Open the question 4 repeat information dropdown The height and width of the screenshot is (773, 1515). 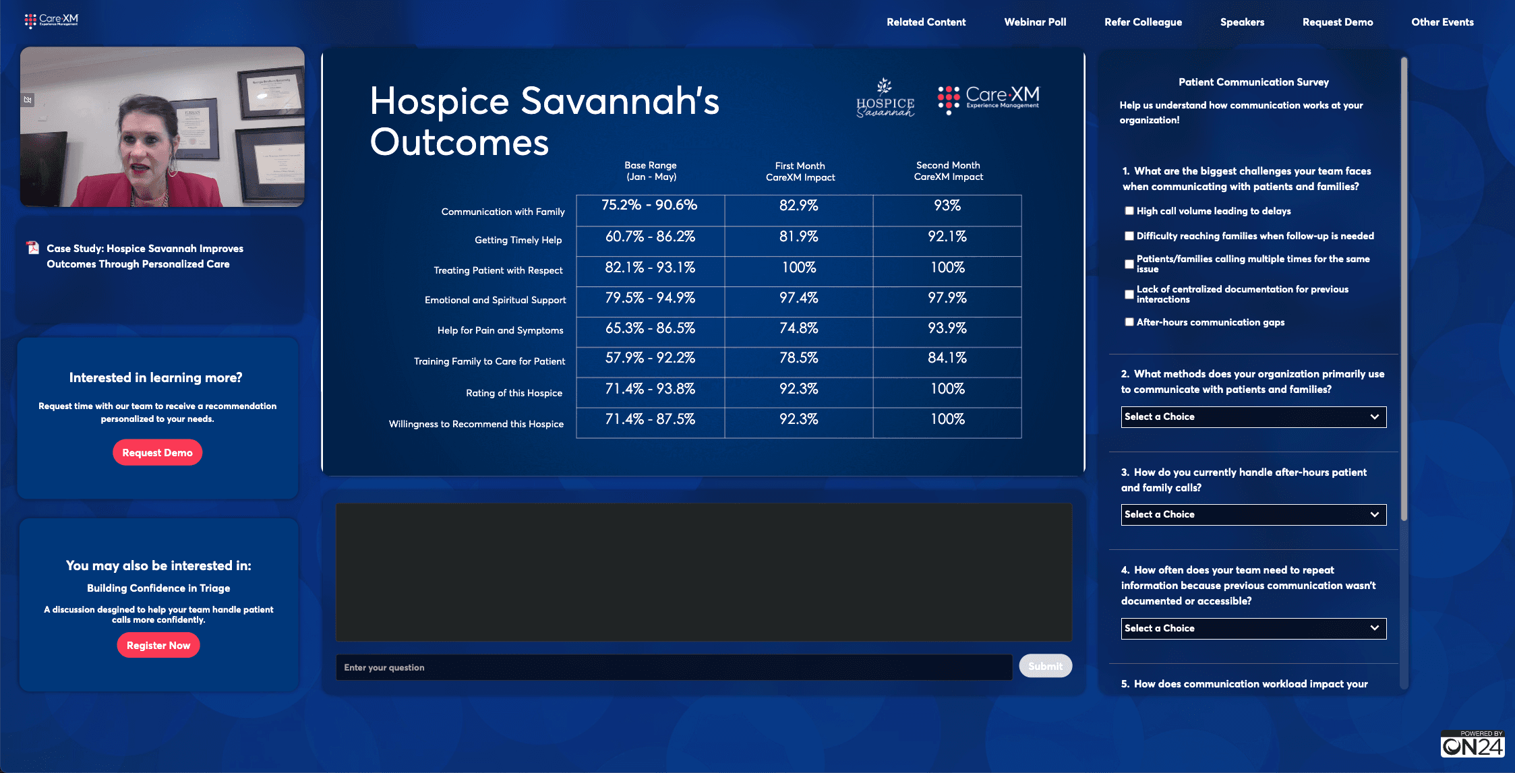1253,629
